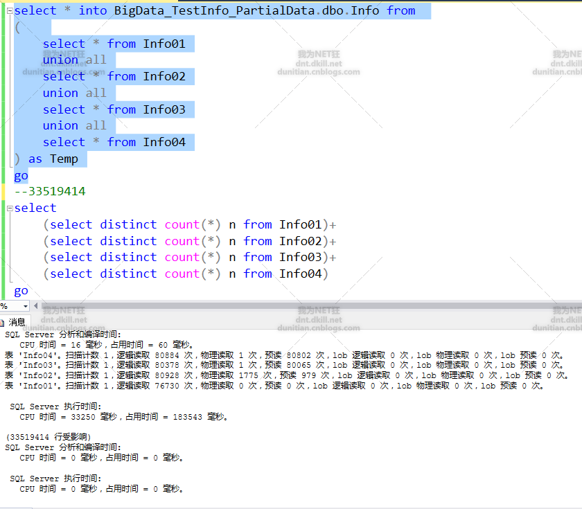
Task: Click first 'SQL Server 分析和编译时间:' line
Action: pyautogui.click(x=63, y=334)
